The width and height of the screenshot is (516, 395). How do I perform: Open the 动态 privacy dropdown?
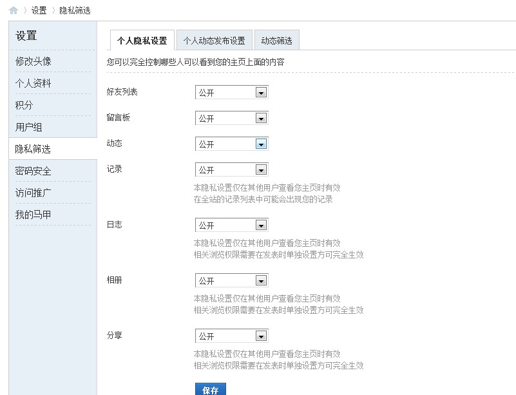[x=231, y=144]
